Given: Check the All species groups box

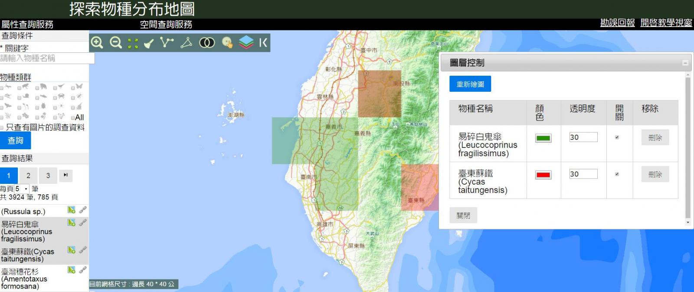Looking at the screenshot, I should pyautogui.click(x=73, y=118).
